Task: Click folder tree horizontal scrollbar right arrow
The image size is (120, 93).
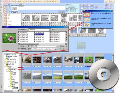Action: coord(18,90)
